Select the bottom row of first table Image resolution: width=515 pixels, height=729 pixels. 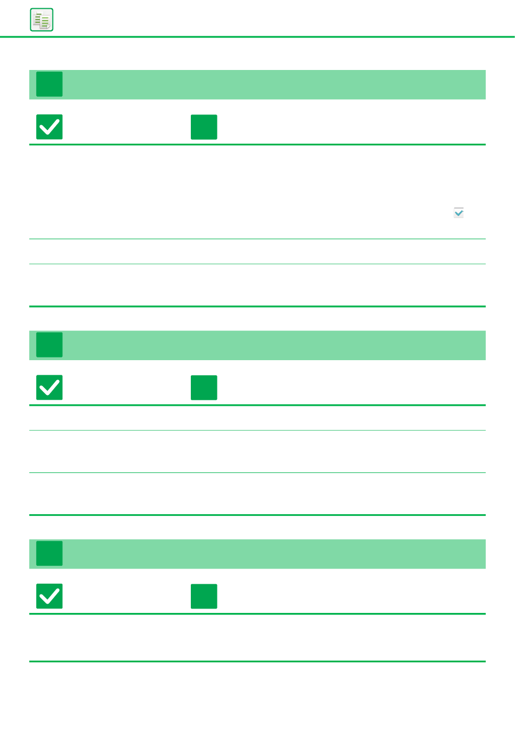click(x=257, y=285)
